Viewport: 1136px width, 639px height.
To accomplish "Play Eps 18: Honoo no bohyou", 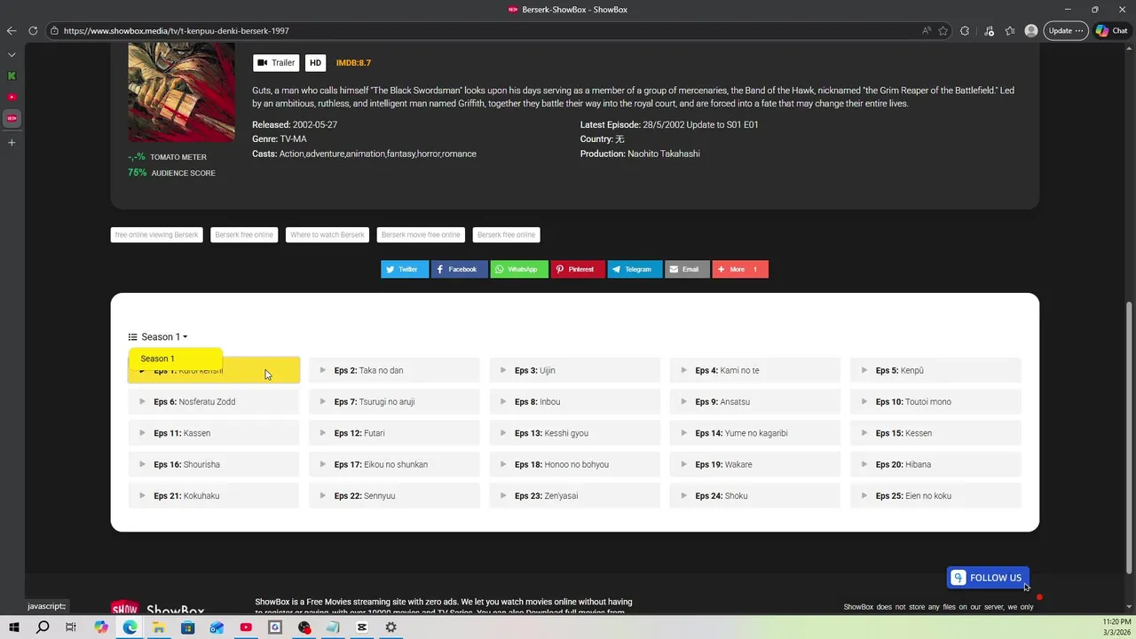I will coord(575,465).
